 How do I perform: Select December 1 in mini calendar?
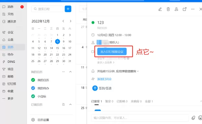58,35
